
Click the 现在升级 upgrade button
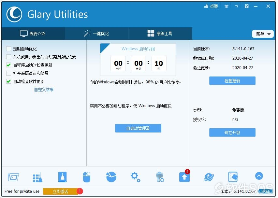232,133
